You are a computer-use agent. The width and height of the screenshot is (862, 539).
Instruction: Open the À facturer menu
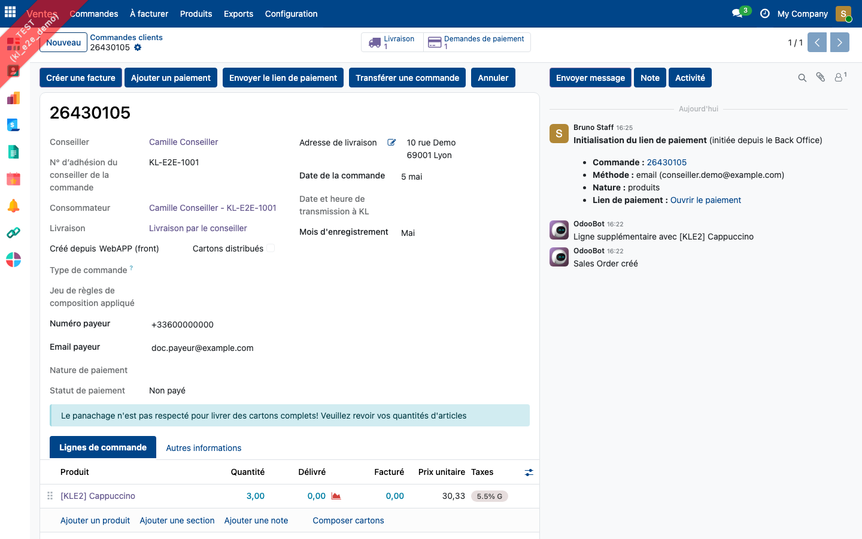tap(149, 14)
